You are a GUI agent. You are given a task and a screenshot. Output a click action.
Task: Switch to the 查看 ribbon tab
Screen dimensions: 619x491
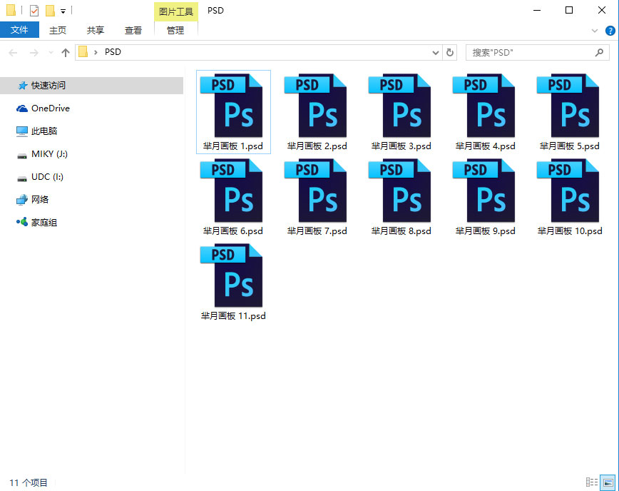click(x=133, y=30)
